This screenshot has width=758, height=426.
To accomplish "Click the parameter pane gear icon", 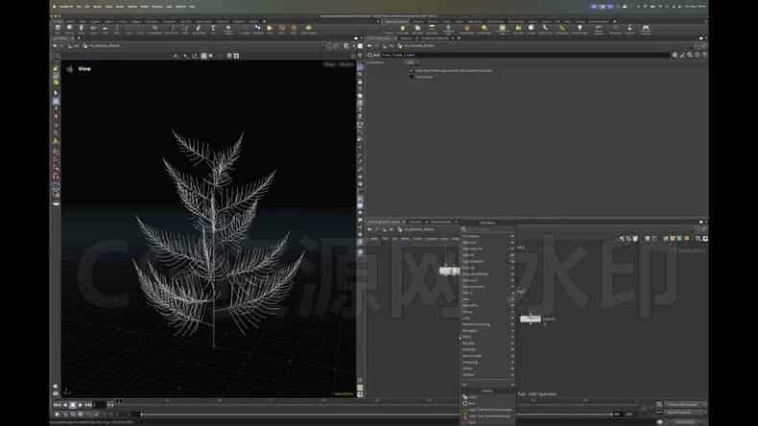I will click(675, 55).
